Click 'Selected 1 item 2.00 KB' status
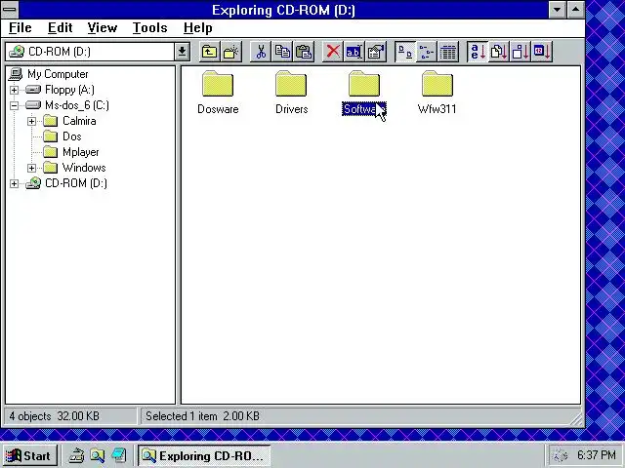Image resolution: width=625 pixels, height=468 pixels. pyautogui.click(x=202, y=416)
